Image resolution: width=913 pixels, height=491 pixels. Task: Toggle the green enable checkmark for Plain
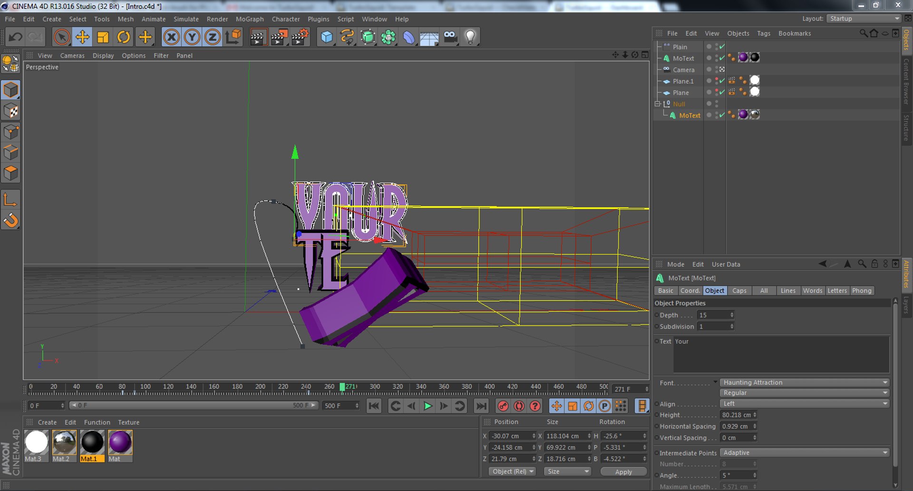(722, 47)
